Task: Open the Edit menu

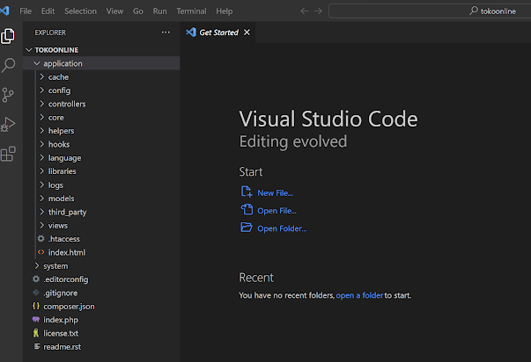Action: click(x=48, y=11)
